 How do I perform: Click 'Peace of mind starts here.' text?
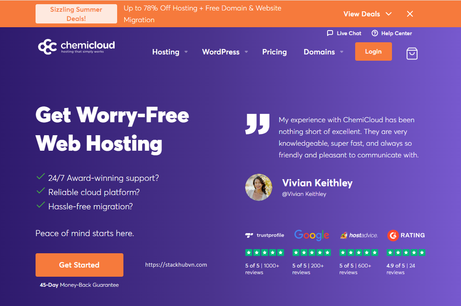tap(85, 233)
